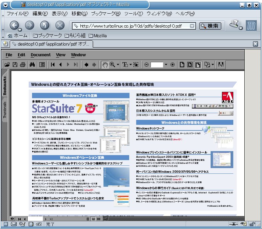Select the Graphics Select tool
This screenshot has width=262, height=229.
pyautogui.click(x=136, y=65)
